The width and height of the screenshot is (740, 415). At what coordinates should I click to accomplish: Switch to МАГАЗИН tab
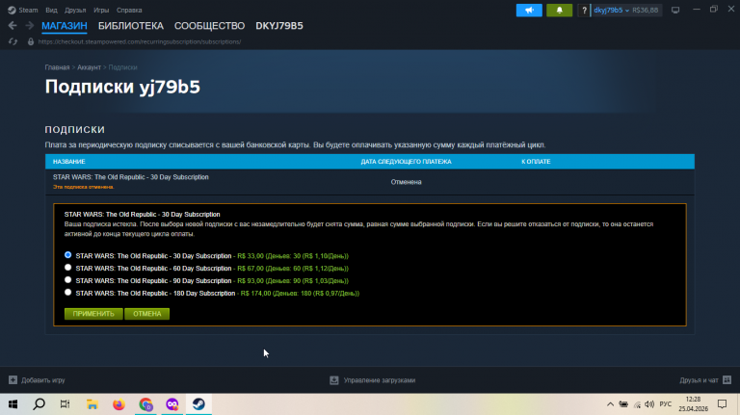pyautogui.click(x=65, y=26)
